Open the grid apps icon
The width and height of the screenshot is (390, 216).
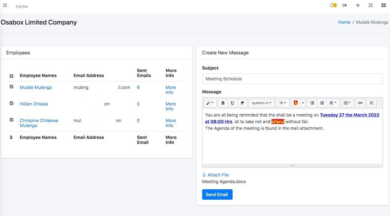[384, 5]
